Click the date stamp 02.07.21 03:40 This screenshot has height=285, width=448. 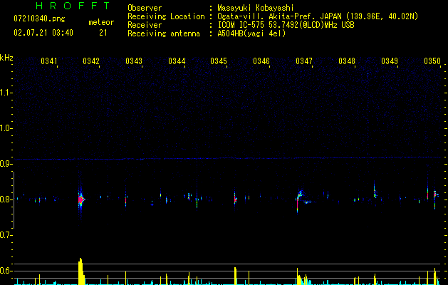tap(43, 33)
